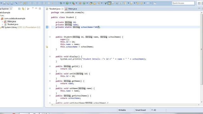Select Main.java in Package Explorer

[x=12, y=22]
